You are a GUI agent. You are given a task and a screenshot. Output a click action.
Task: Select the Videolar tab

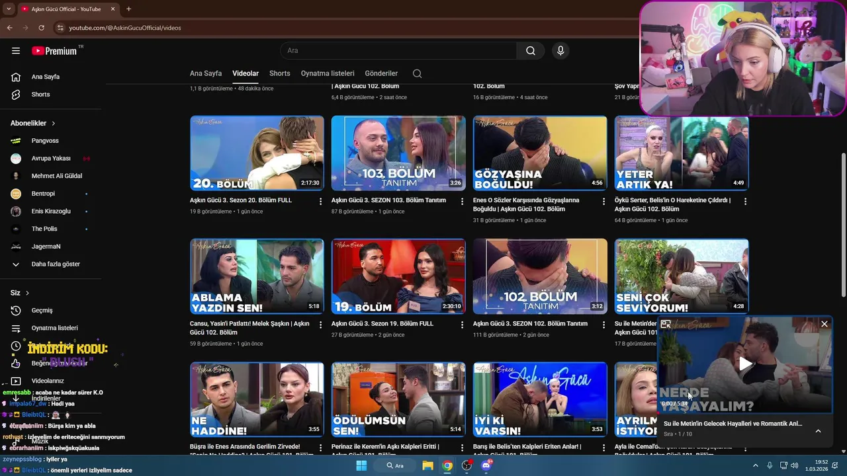pos(245,73)
